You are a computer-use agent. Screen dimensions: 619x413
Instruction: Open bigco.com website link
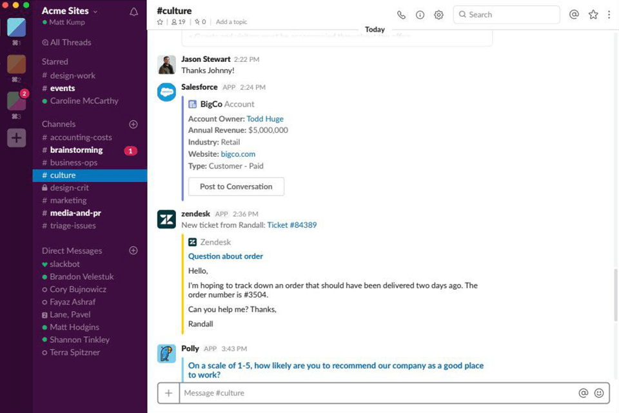[238, 154]
